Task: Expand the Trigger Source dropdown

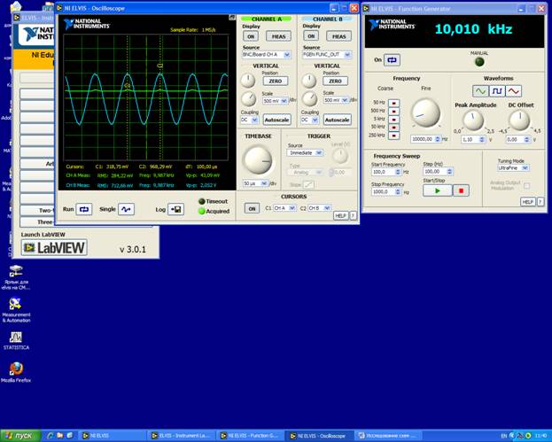Action: pos(305,152)
